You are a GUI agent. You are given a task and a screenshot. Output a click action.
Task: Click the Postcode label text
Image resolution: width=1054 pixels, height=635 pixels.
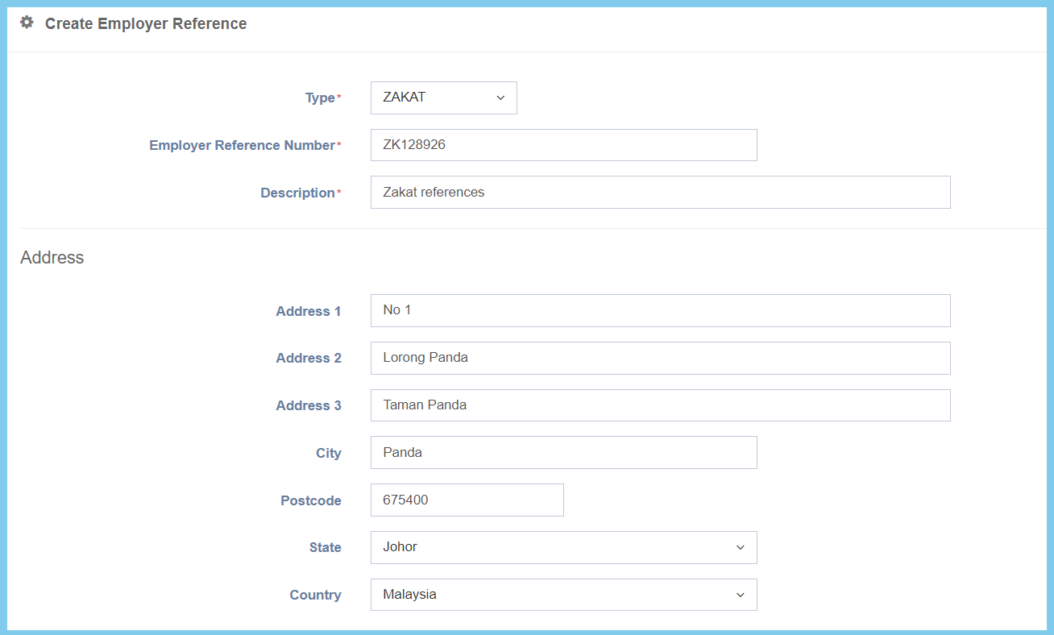[310, 501]
